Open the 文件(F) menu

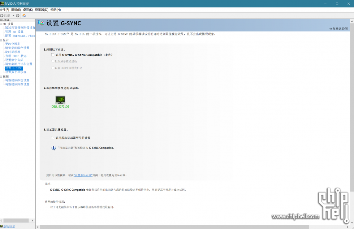[4, 10]
